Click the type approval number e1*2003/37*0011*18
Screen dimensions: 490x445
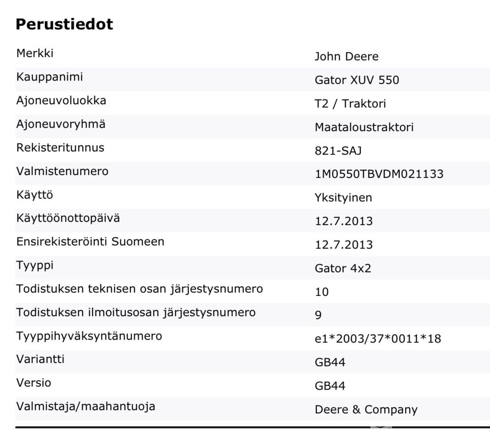tap(378, 339)
